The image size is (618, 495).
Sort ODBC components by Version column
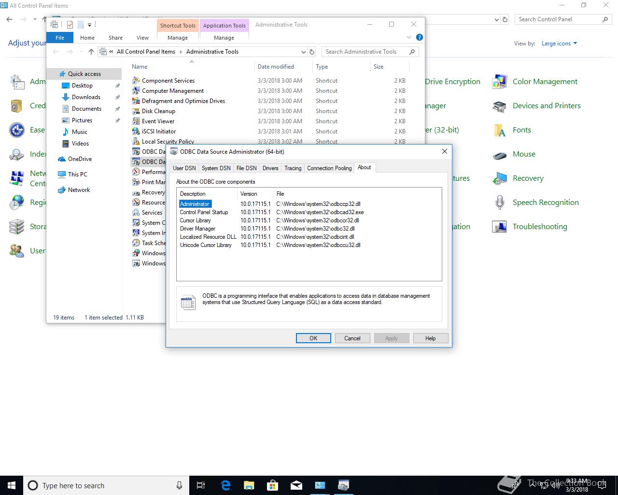pyautogui.click(x=255, y=194)
